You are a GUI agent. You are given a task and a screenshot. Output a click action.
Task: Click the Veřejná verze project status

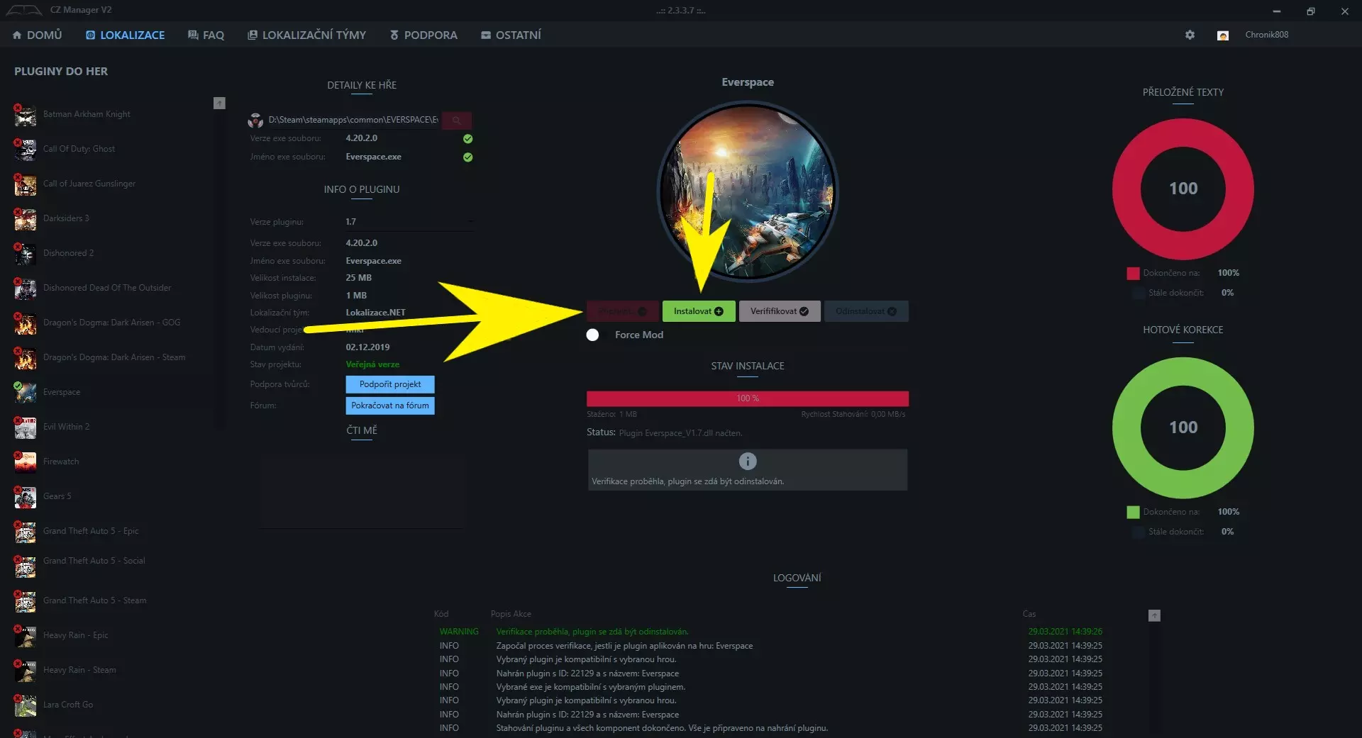click(x=372, y=364)
